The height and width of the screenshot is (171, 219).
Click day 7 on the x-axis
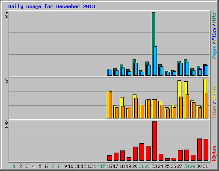tap(53, 166)
